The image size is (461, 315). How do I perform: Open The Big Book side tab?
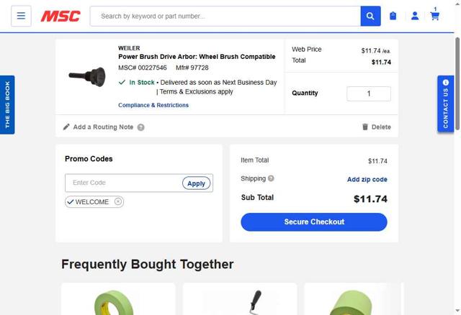click(x=8, y=105)
